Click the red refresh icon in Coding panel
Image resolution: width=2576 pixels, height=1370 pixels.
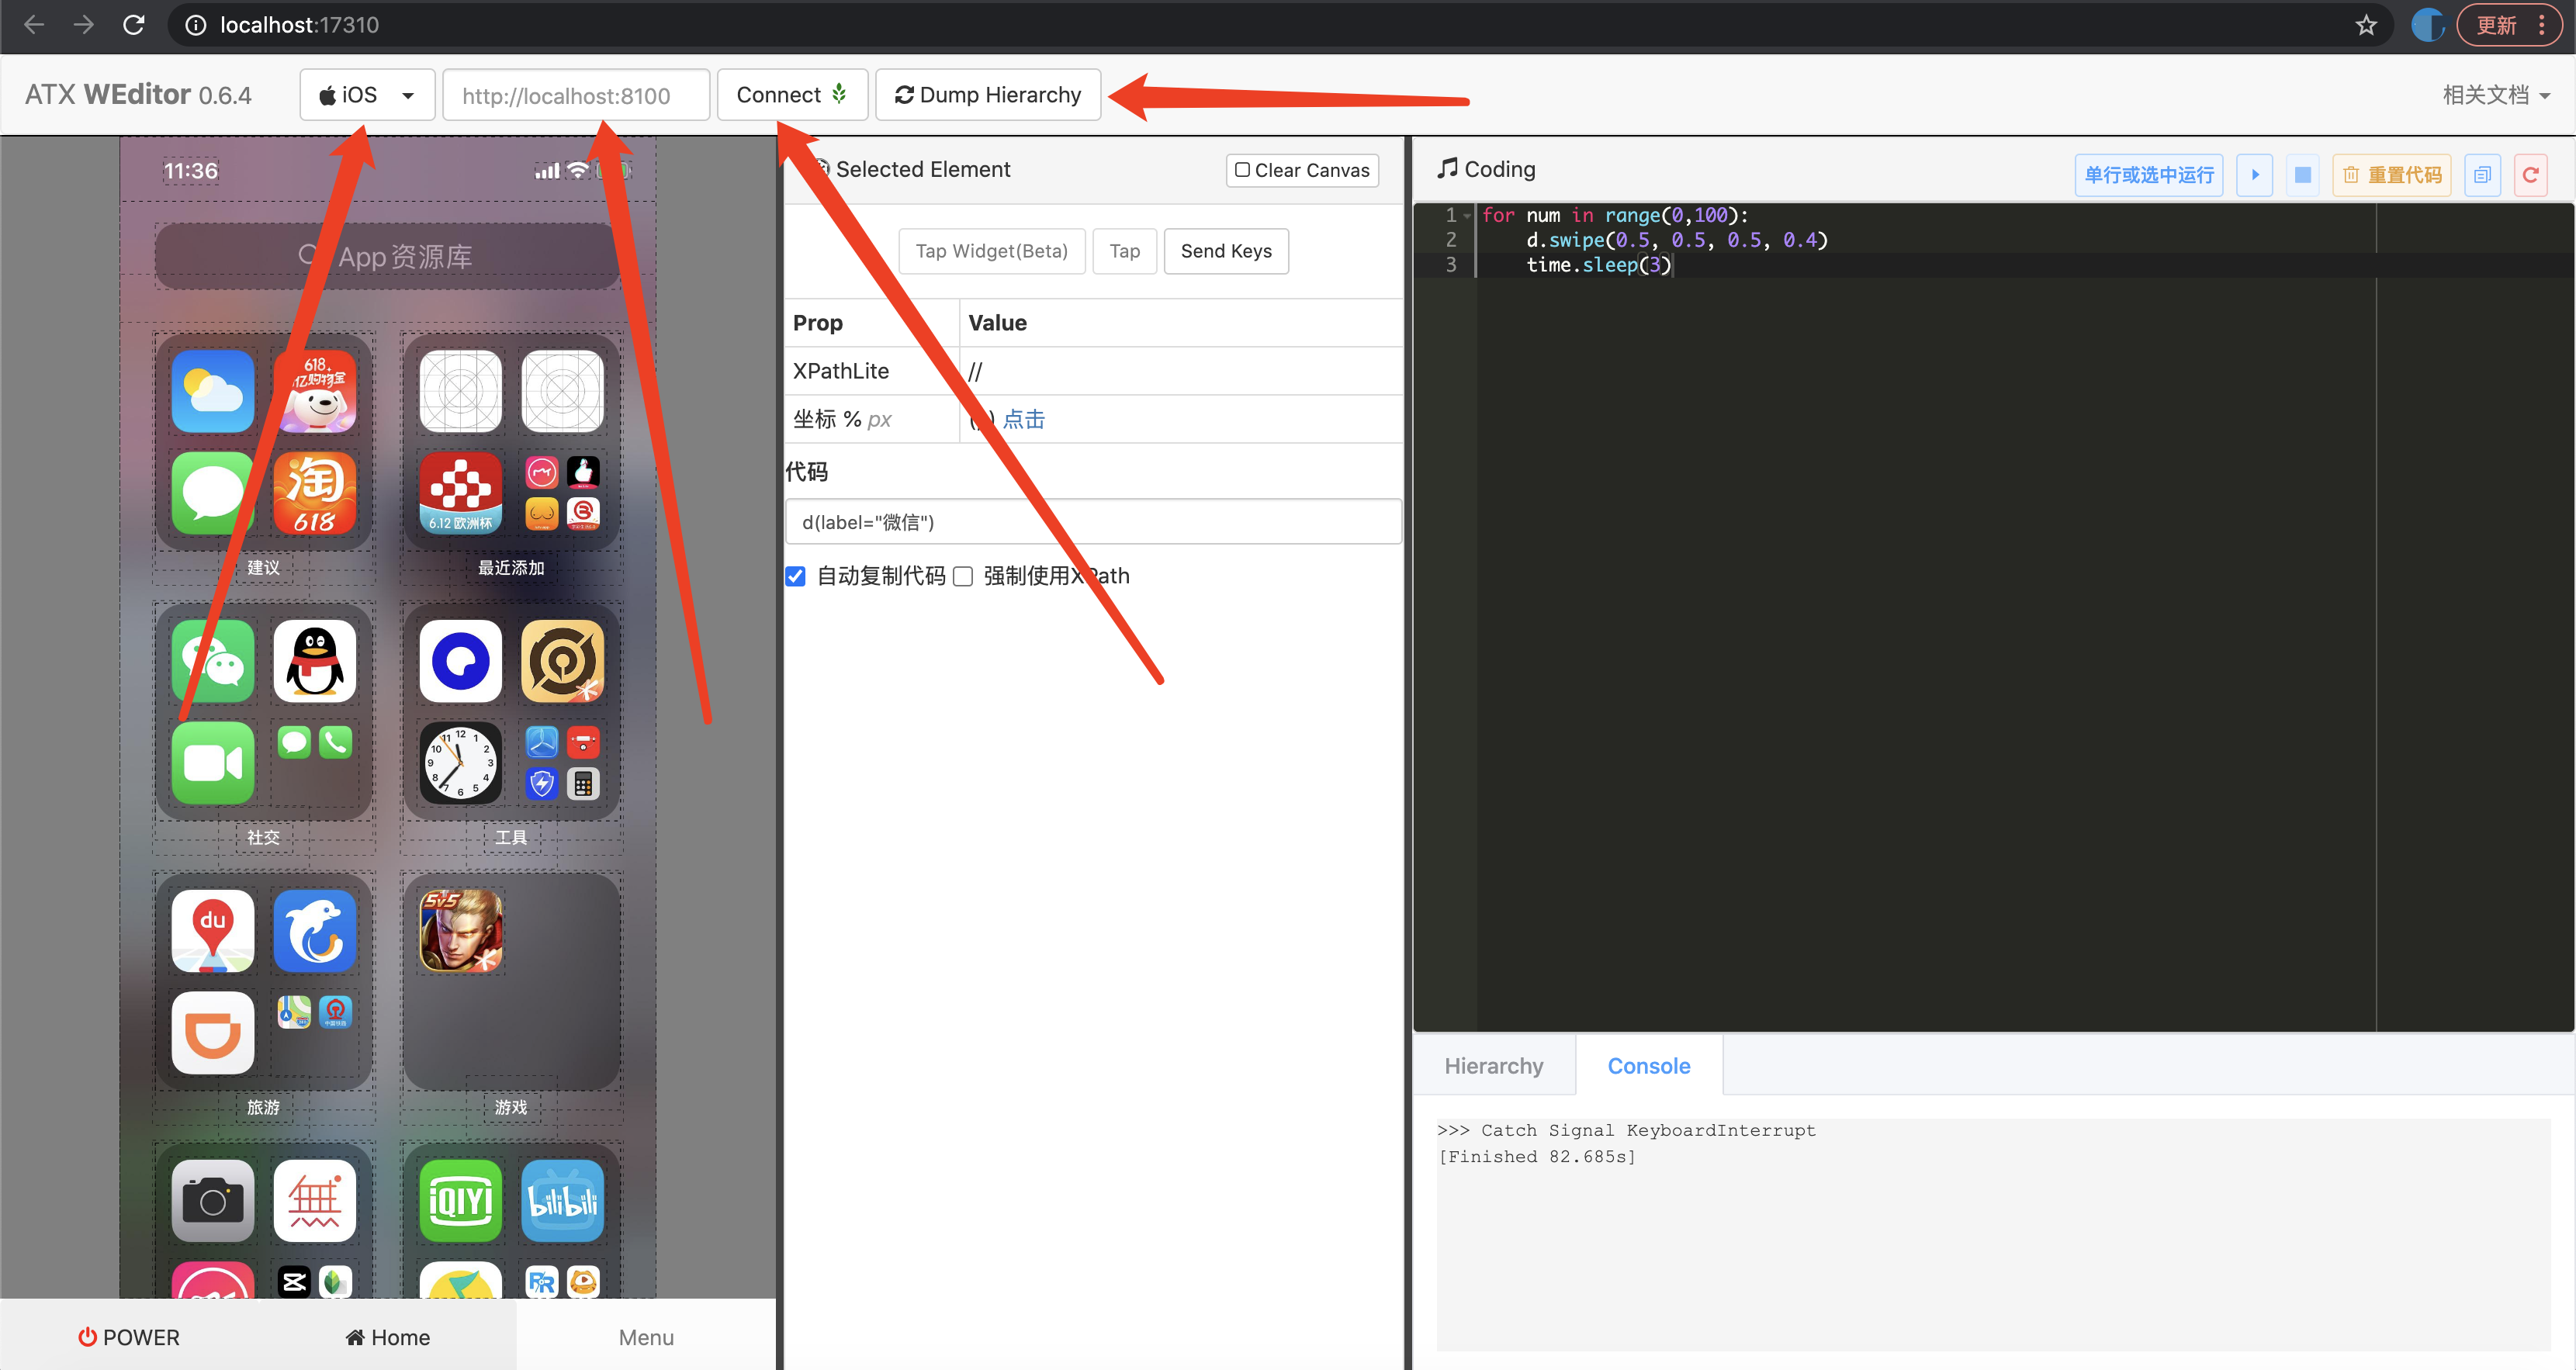(x=2530, y=175)
